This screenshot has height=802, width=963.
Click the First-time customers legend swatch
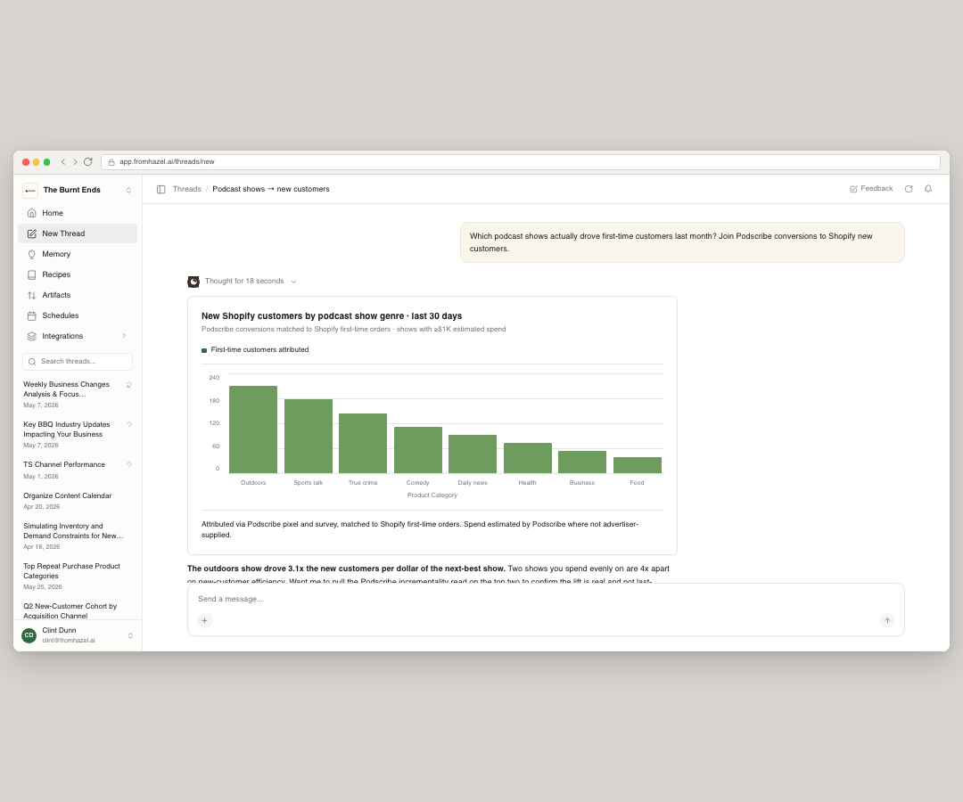click(x=204, y=350)
